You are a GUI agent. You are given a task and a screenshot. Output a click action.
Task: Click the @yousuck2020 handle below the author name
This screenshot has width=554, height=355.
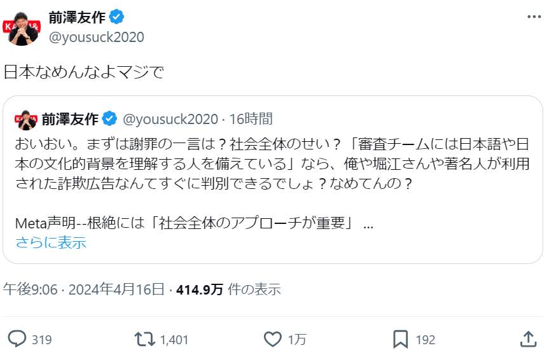pyautogui.click(x=96, y=38)
